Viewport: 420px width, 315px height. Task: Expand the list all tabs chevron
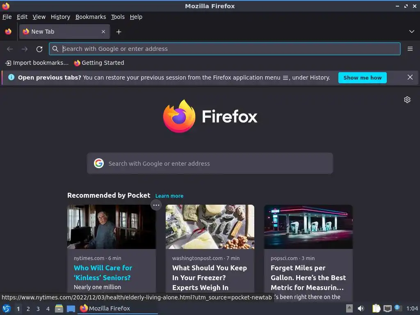(x=412, y=32)
